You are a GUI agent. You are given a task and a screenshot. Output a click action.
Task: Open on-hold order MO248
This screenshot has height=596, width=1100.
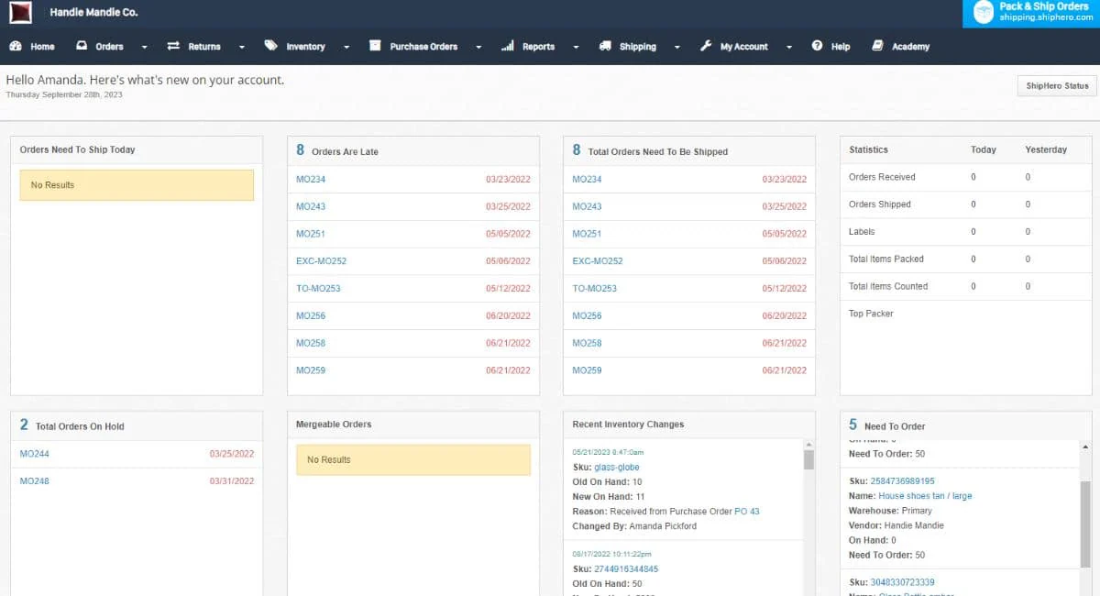pyautogui.click(x=35, y=480)
